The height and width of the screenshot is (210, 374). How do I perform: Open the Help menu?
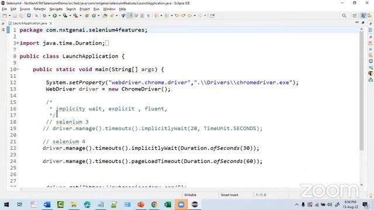122,9
